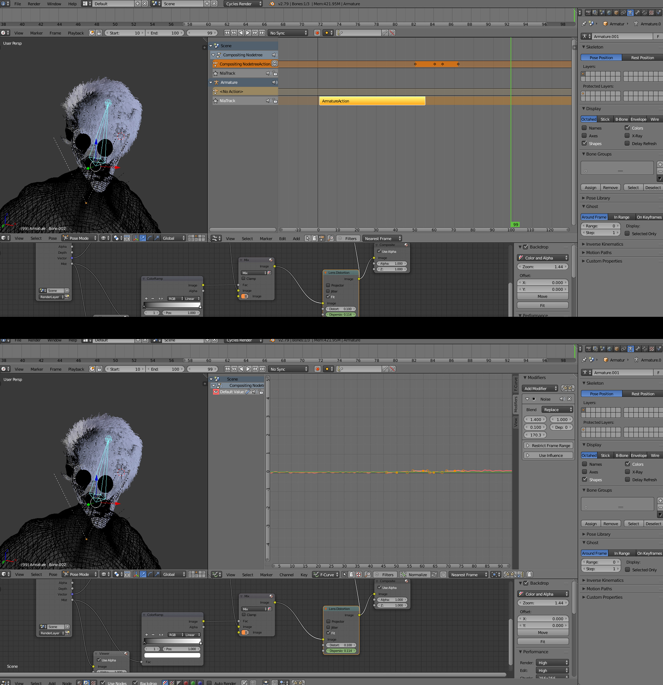The image size is (663, 685).
Task: Copy F-Curve modifiers using the icon beside Add Modifier
Action: [x=564, y=388]
